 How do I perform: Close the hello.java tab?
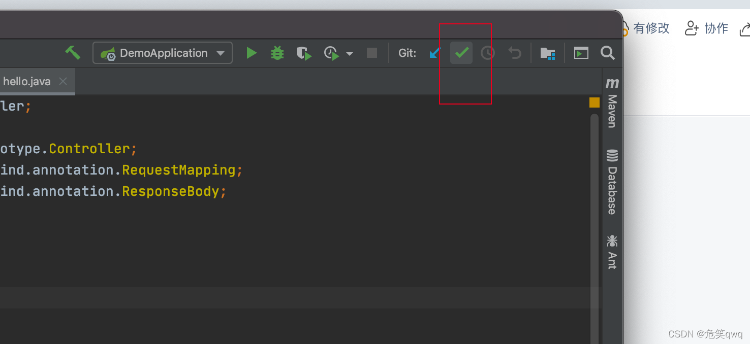pyautogui.click(x=63, y=81)
